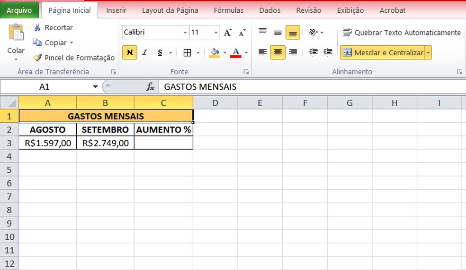Select the Pincel de Formatação tool
The height and width of the screenshot is (270, 466).
point(74,58)
